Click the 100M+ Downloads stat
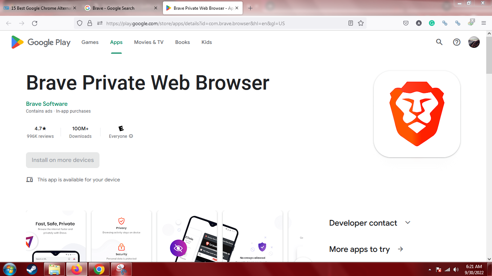 point(80,132)
